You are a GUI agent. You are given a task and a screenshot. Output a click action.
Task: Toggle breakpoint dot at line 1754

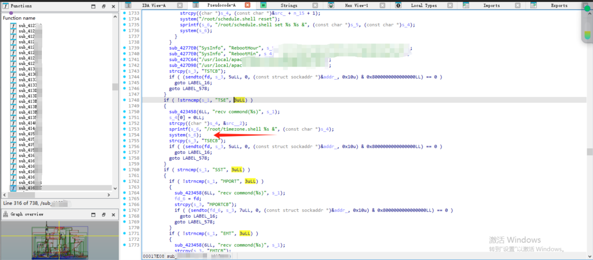pos(124,135)
